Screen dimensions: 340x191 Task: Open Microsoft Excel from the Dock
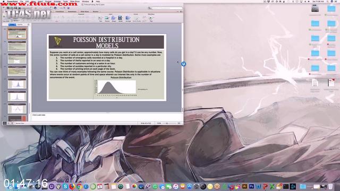click(x=272, y=186)
